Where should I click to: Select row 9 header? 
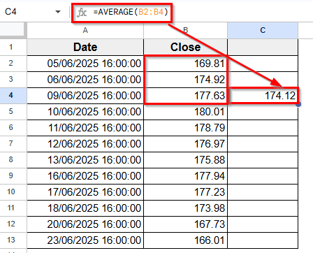[13, 176]
